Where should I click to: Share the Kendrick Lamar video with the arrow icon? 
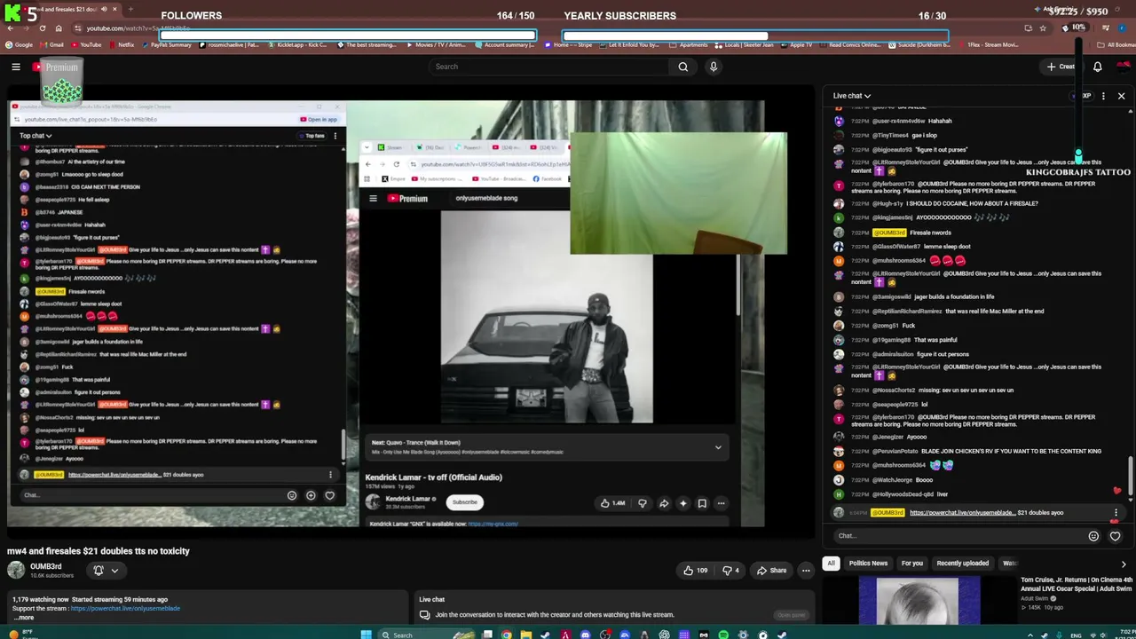click(x=663, y=503)
